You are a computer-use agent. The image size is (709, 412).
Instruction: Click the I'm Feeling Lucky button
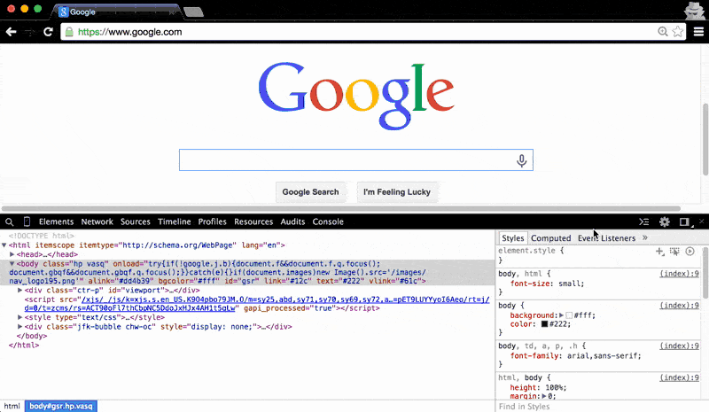[397, 191]
